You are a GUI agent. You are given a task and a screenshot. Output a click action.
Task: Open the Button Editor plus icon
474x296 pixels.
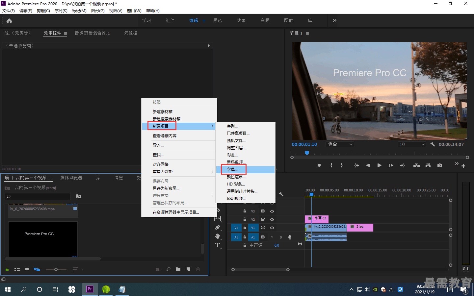[463, 166]
